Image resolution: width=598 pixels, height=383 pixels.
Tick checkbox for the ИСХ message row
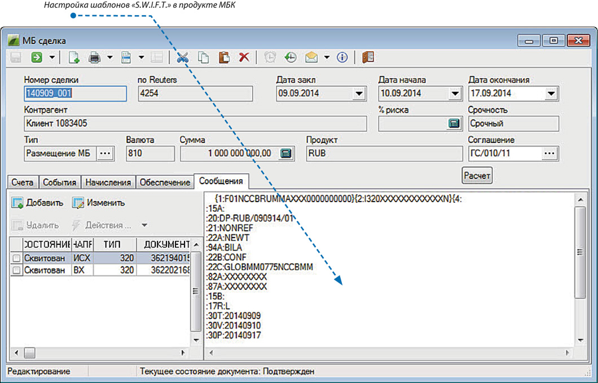[x=16, y=257]
